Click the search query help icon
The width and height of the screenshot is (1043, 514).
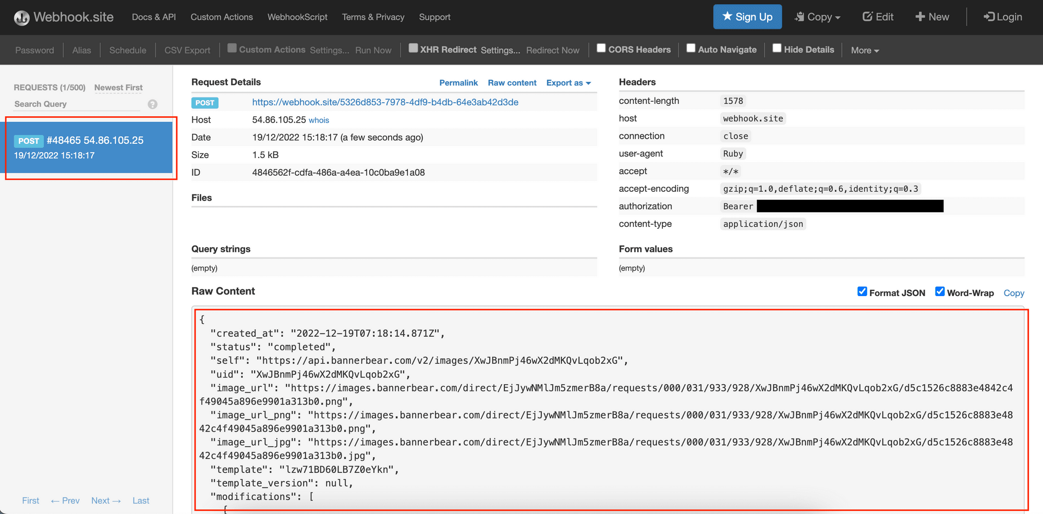click(x=152, y=104)
